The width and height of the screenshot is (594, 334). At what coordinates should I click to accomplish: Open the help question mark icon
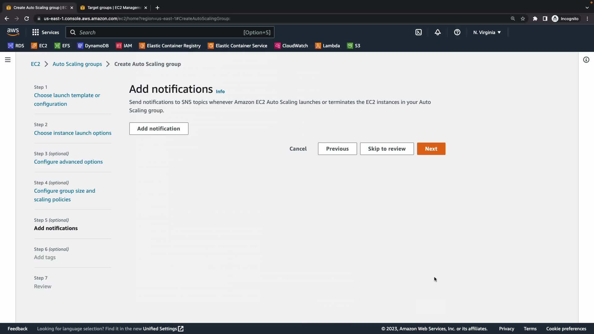point(457,32)
